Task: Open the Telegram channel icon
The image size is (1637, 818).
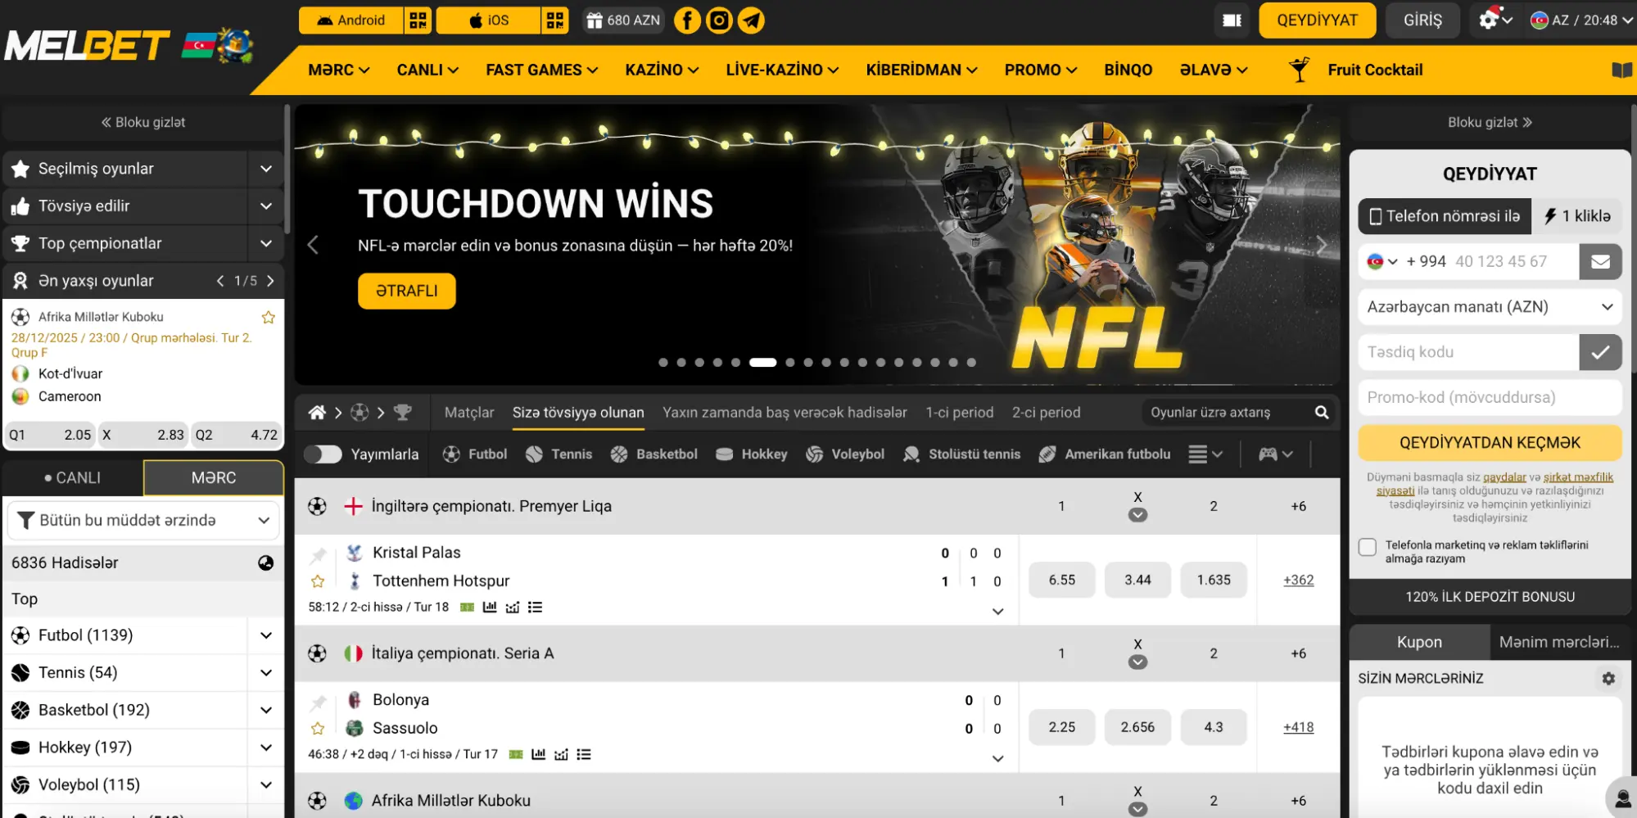Action: 751,20
